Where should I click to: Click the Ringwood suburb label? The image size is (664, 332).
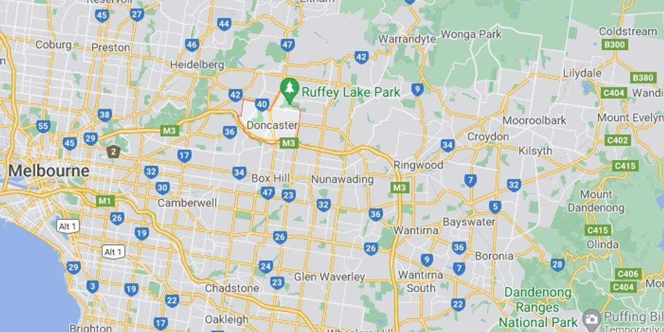[418, 165]
